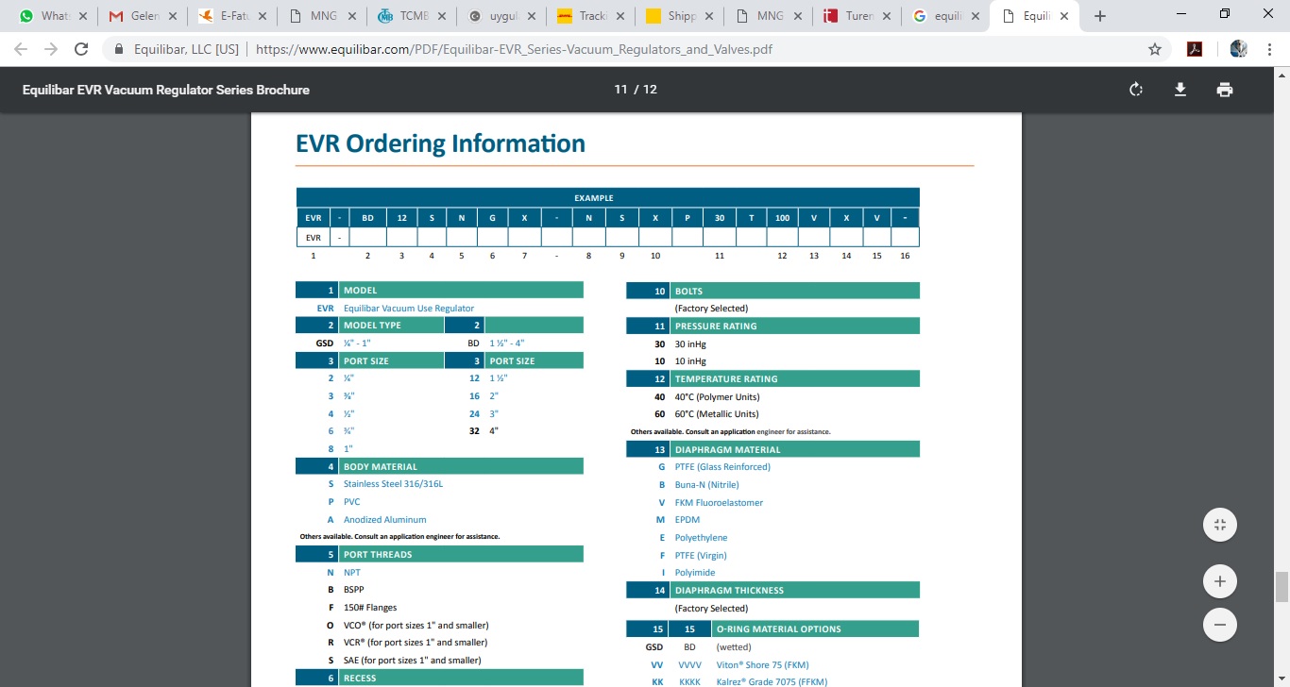Close the E-Fatura tab
This screenshot has width=1290, height=687.
point(261,16)
